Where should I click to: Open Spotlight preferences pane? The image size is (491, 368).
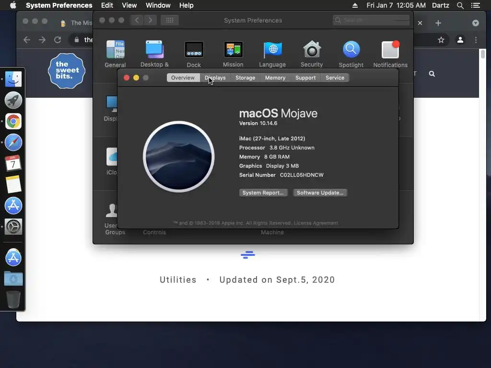point(351,54)
